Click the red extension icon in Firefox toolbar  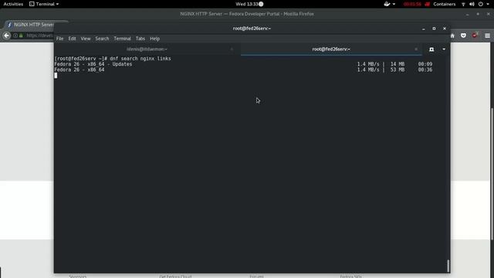click(475, 36)
